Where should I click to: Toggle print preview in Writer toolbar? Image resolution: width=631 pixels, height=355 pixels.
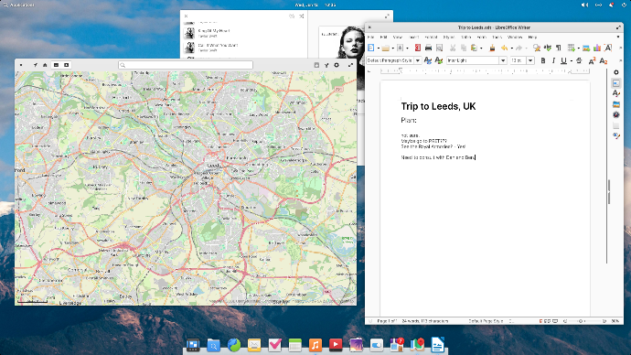pos(440,48)
